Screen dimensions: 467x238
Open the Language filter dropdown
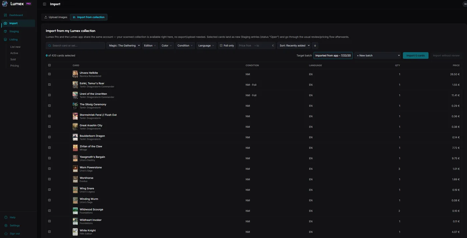click(x=206, y=46)
